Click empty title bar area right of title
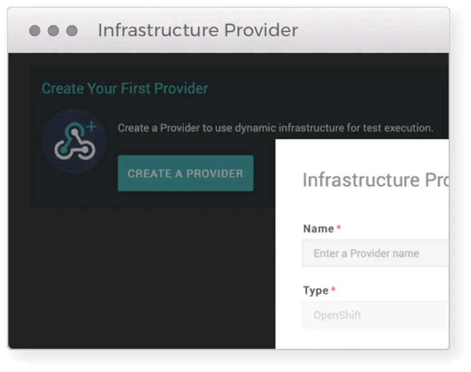Image resolution: width=471 pixels, height=372 pixels. coord(371,30)
